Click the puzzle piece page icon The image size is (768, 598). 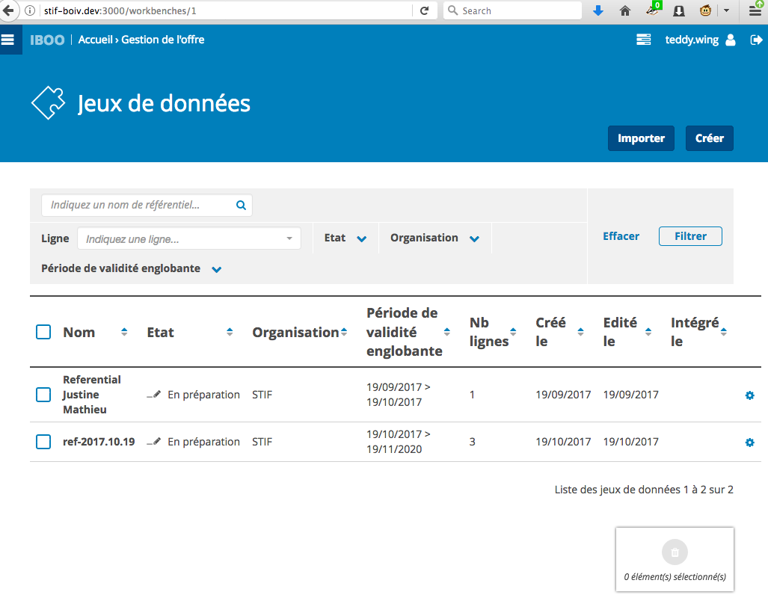48,103
